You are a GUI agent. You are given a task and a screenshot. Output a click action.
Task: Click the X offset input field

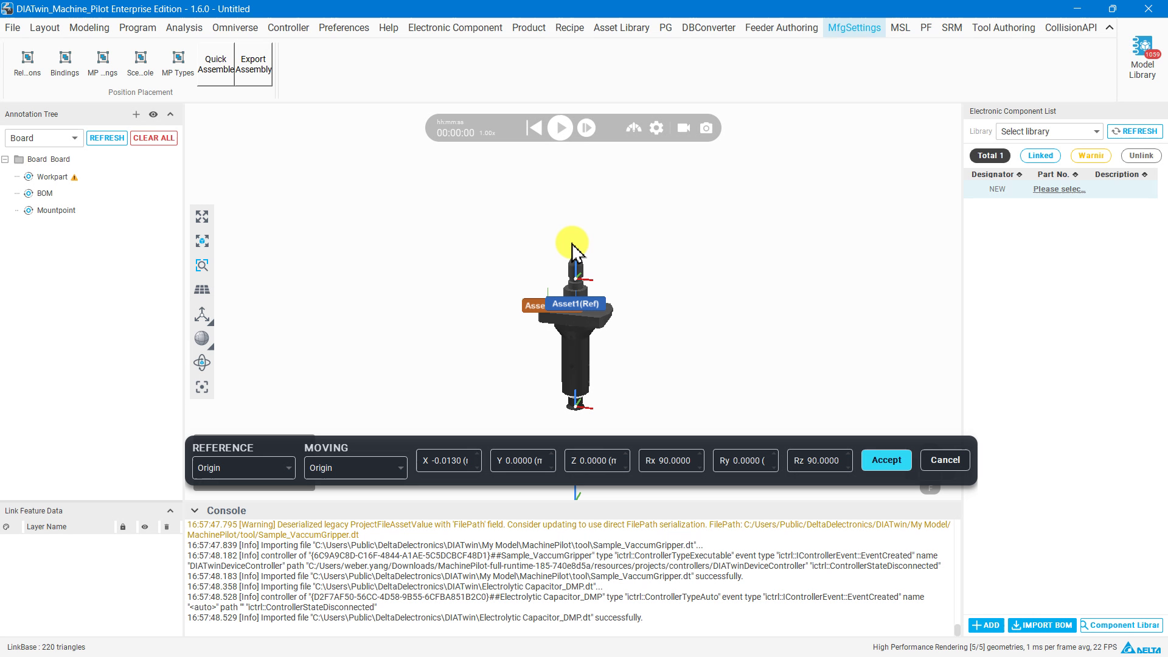(x=449, y=461)
